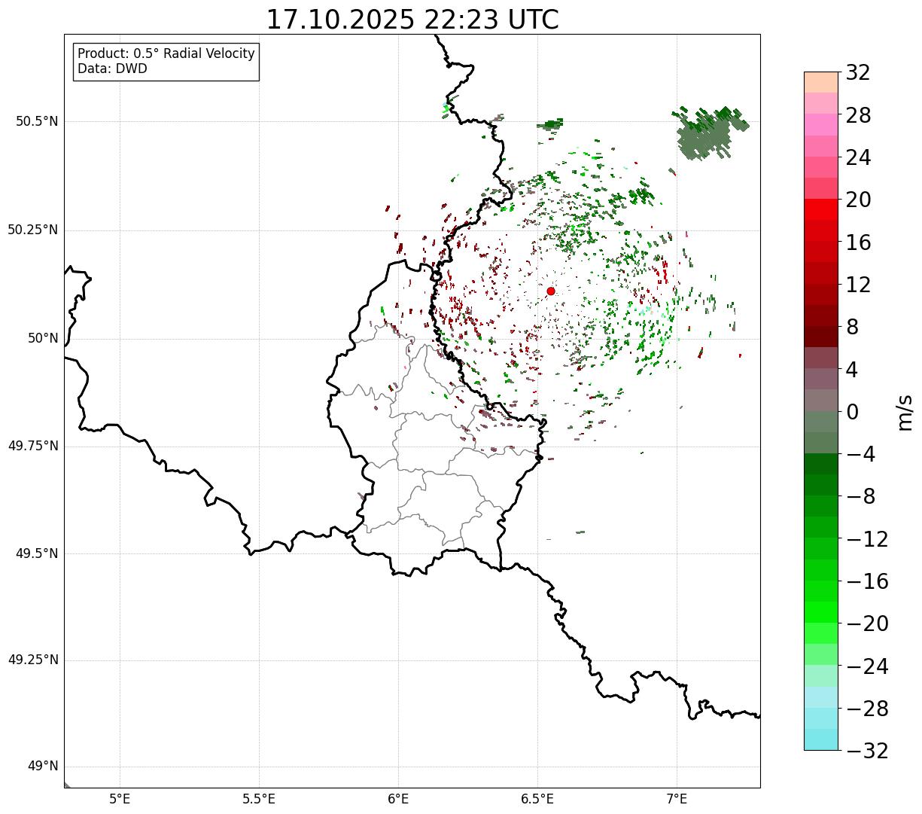Click the 'Product: 0.5° Radial Velocity' label

pos(166,54)
